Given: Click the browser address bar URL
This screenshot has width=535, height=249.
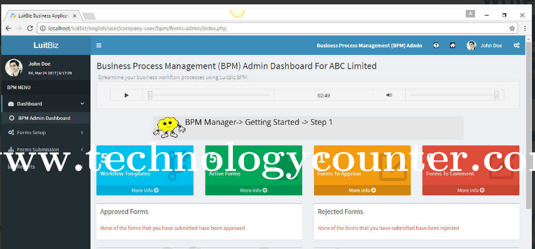Looking at the screenshot, I should (x=137, y=29).
